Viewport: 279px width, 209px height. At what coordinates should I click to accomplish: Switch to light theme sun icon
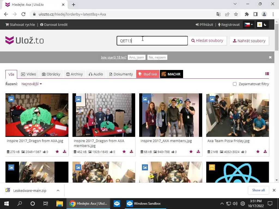coord(260,24)
